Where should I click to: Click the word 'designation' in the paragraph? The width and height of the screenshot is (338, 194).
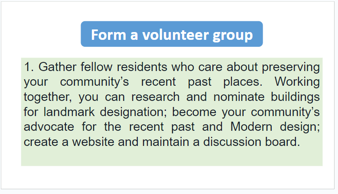pos(133,113)
